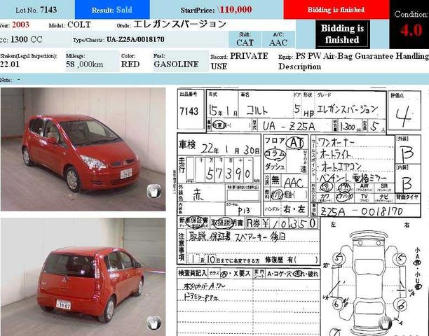Screen dimensions: 429x336
Task: Click the Fuel GASOLINE field
Action: [x=177, y=64]
